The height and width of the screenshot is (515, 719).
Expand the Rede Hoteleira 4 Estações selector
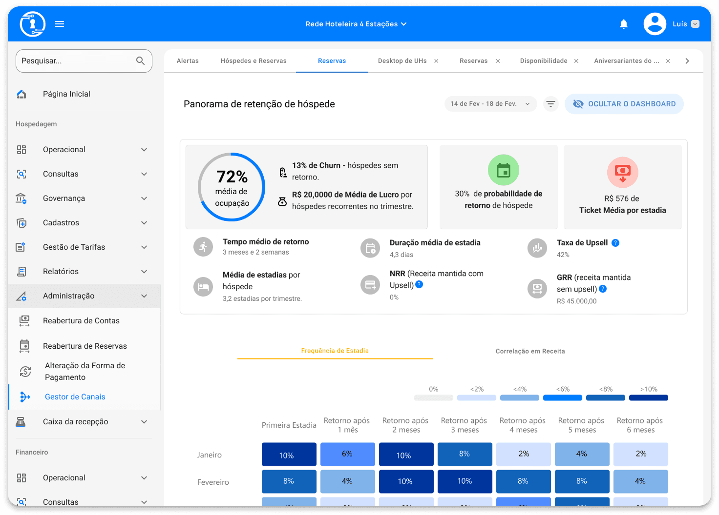(x=356, y=24)
